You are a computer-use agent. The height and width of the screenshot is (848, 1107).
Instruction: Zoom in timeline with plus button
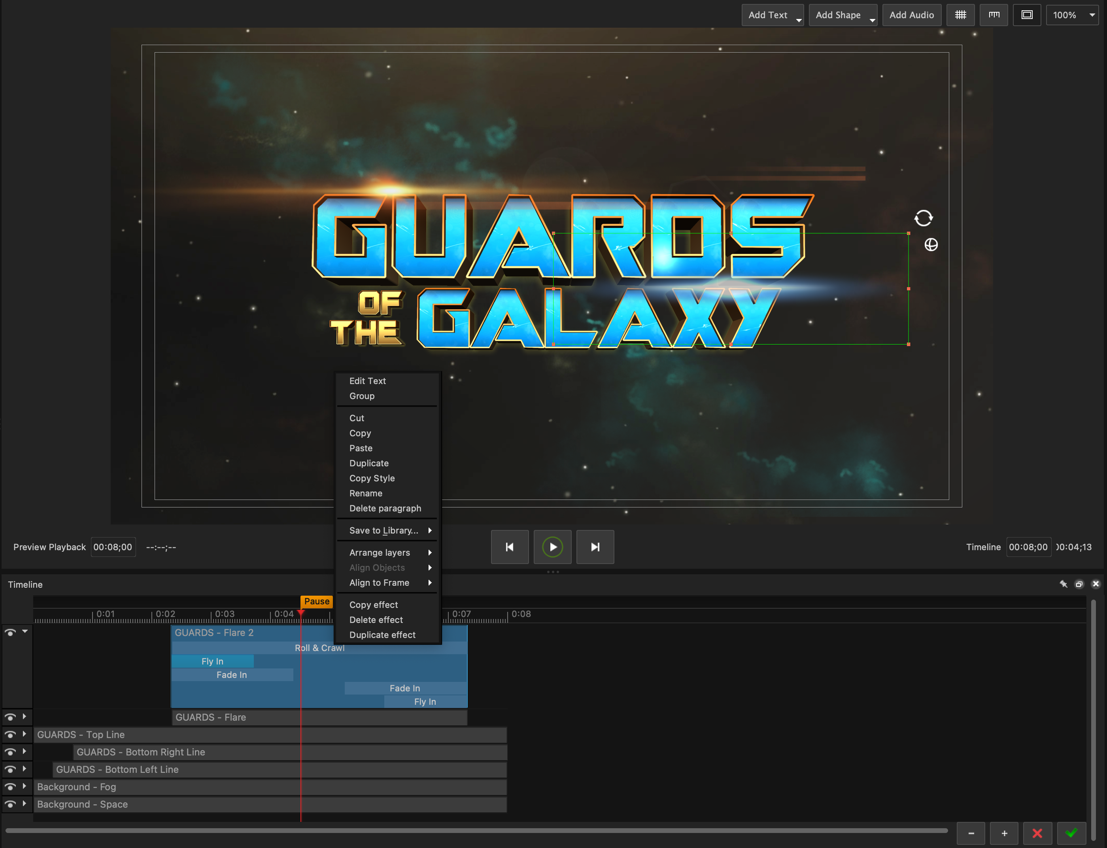pos(1004,833)
